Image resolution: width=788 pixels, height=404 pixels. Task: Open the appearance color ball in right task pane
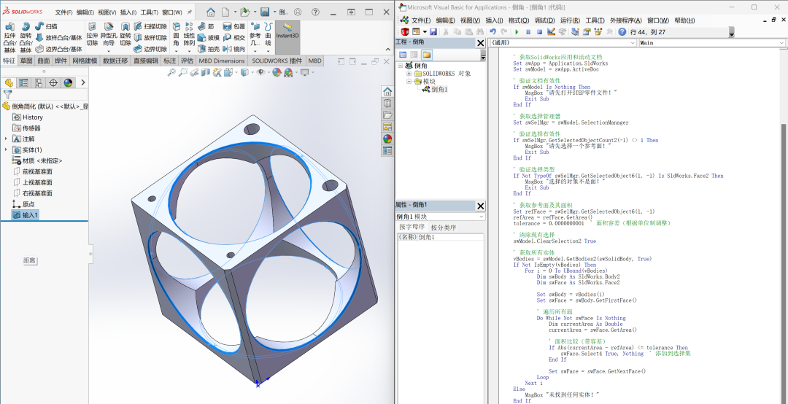pyautogui.click(x=387, y=139)
